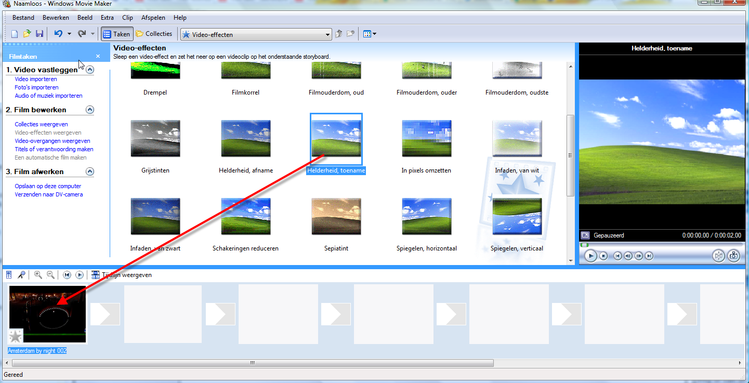Click Opslaan op deze computer link

tap(48, 186)
